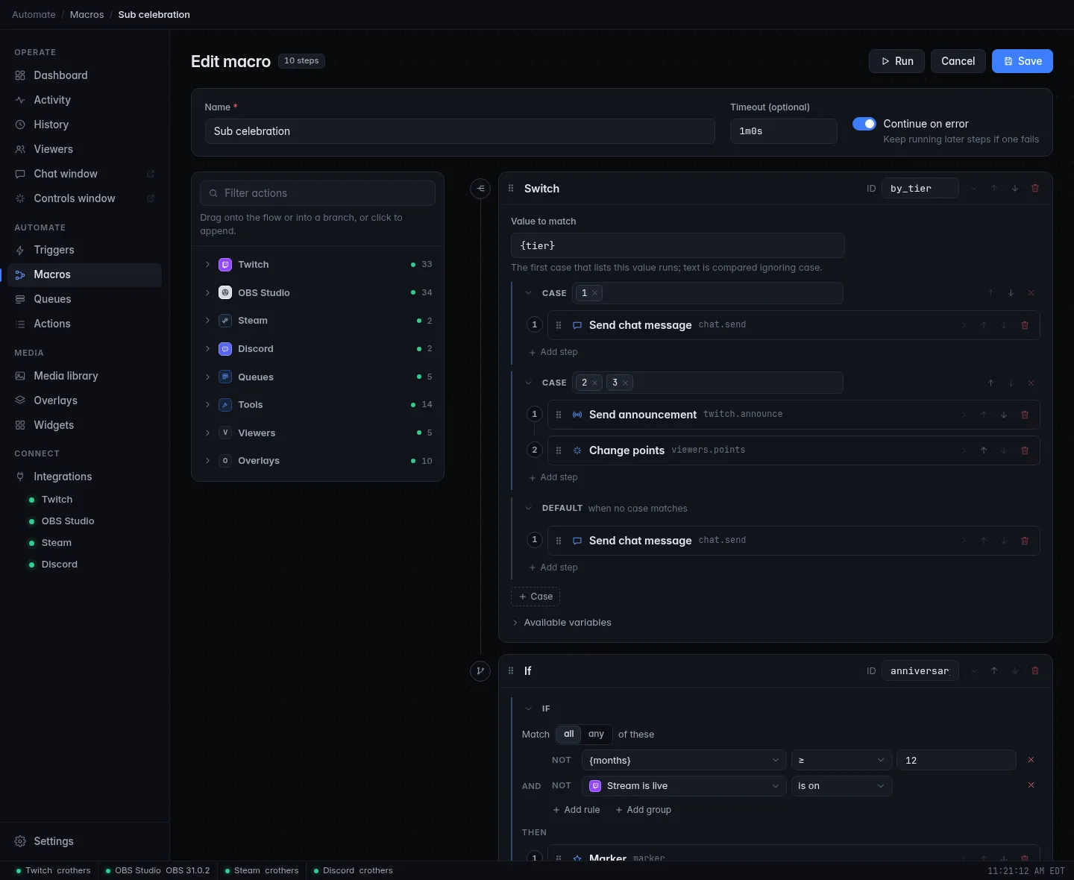Viewport: 1074px width, 880px height.
Task: Delete Change points step
Action: [1025, 450]
